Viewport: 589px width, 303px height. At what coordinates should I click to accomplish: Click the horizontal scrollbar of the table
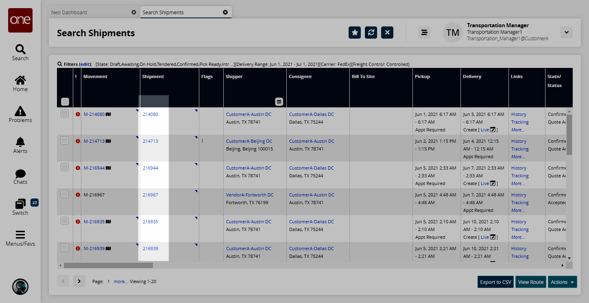click(108, 265)
